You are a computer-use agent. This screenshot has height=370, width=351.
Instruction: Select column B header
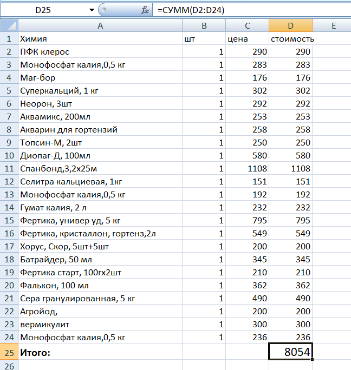[204, 25]
